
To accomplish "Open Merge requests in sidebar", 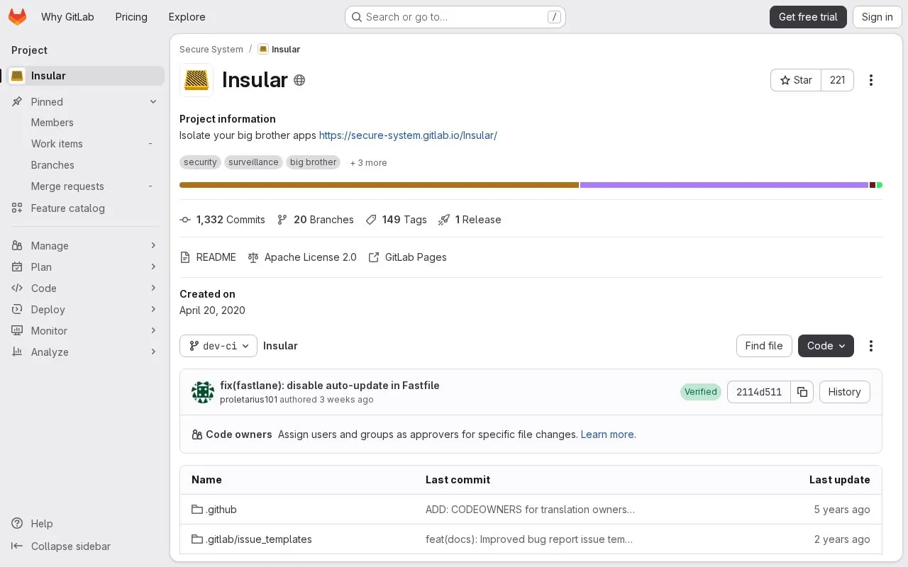I will click(85, 186).
